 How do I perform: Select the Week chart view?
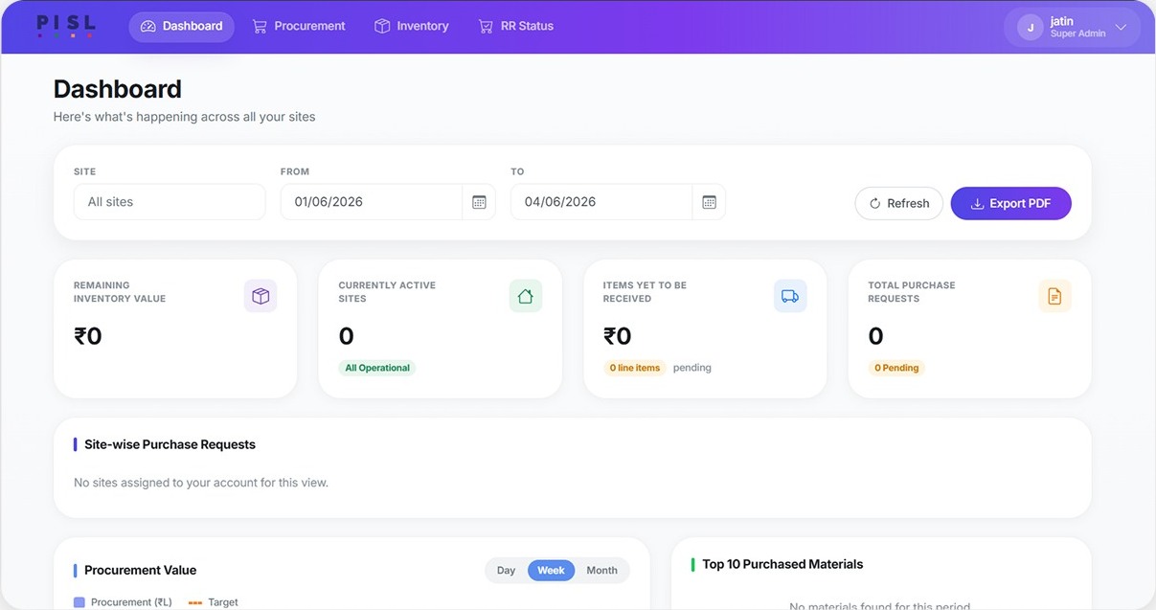pyautogui.click(x=551, y=570)
